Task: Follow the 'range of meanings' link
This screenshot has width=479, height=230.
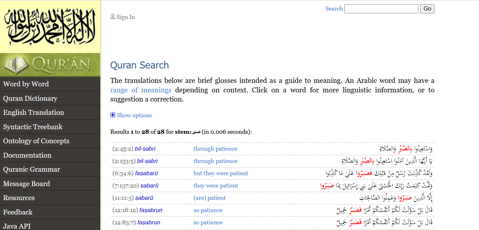Action: point(141,90)
